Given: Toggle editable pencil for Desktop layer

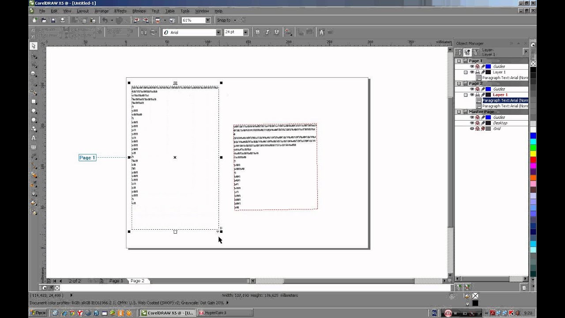Looking at the screenshot, I should point(482,123).
